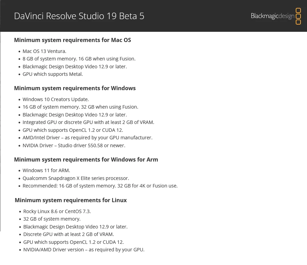
Task: Click the AMD/Intel Driver requirement line
Action: (x=87, y=138)
